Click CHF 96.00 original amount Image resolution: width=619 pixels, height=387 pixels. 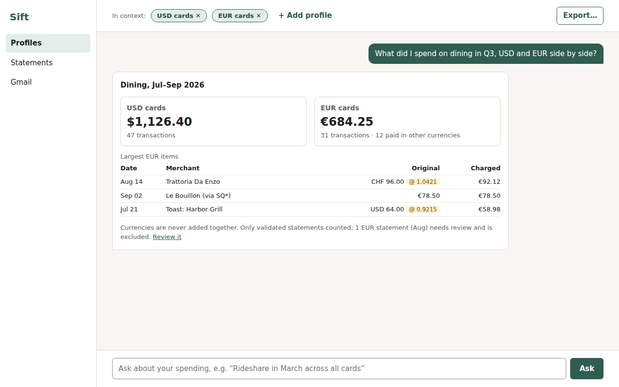click(387, 182)
